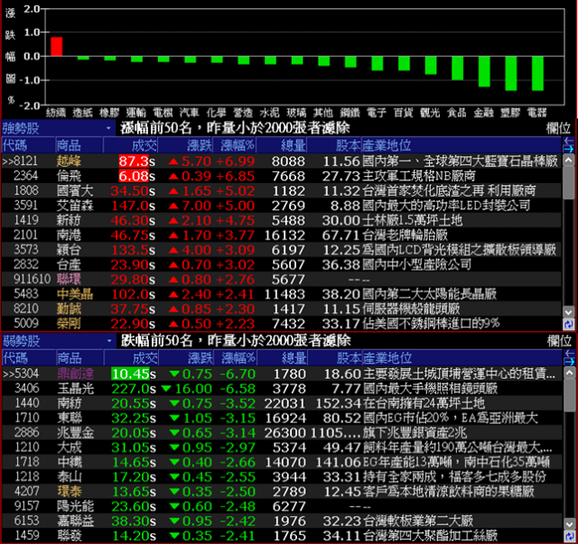Select stock row 1808 國賓大
Image resolution: width=578 pixels, height=544 pixels.
281,190
